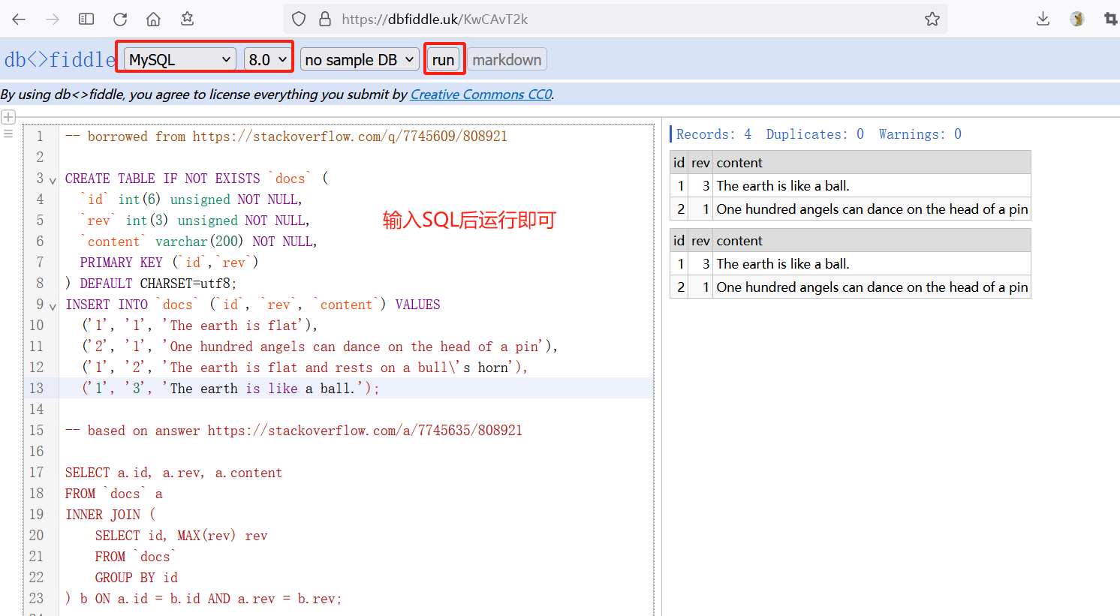
Task: Click line number 13 in the gutter
Action: 37,388
